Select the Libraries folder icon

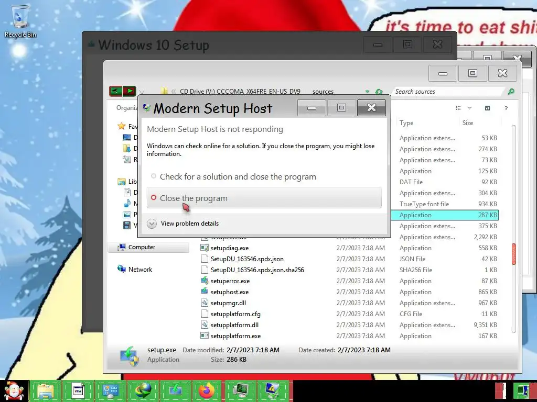(x=121, y=182)
